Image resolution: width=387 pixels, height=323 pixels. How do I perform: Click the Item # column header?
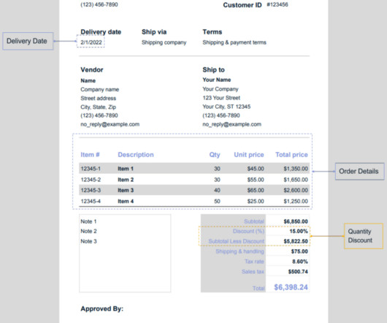pyautogui.click(x=90, y=155)
